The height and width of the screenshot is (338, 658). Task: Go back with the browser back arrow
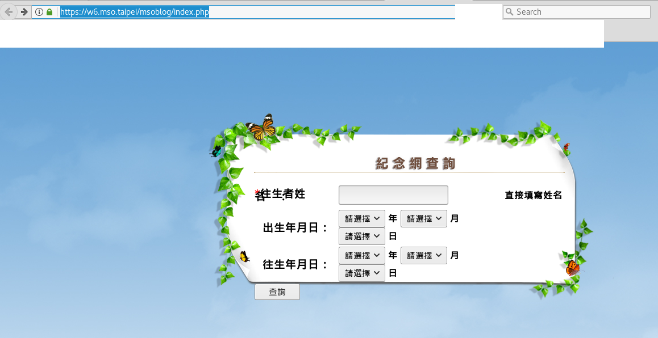pos(8,12)
